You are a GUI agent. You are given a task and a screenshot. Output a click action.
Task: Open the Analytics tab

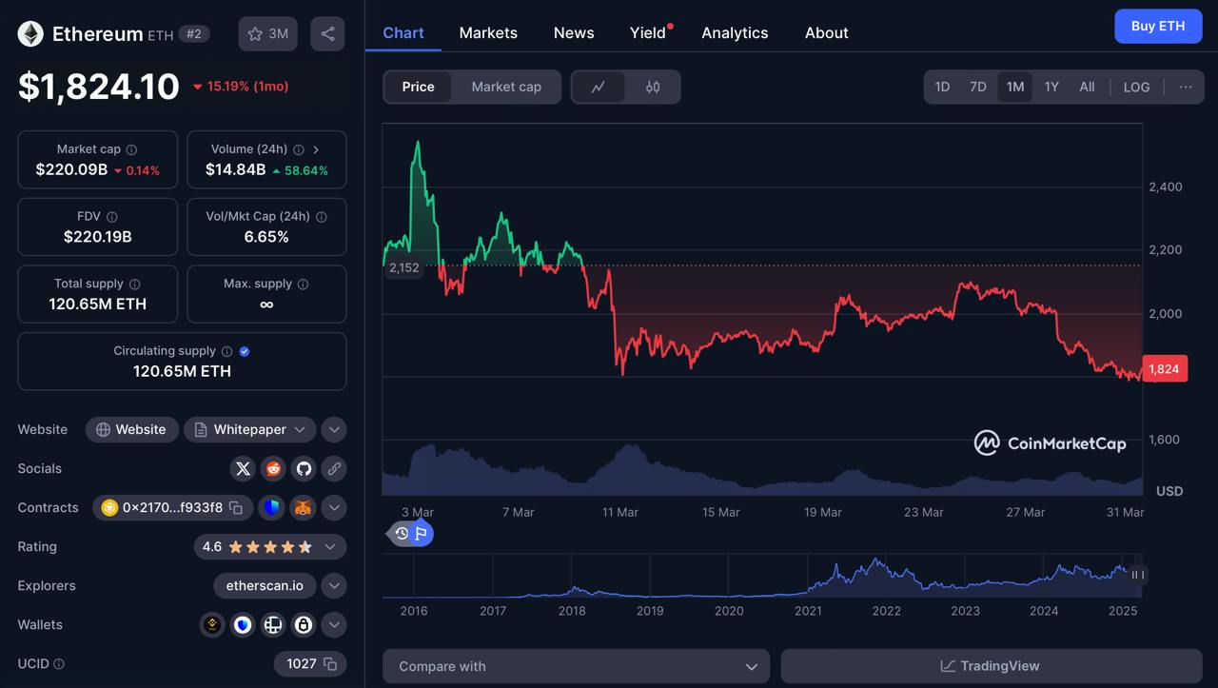pos(735,32)
